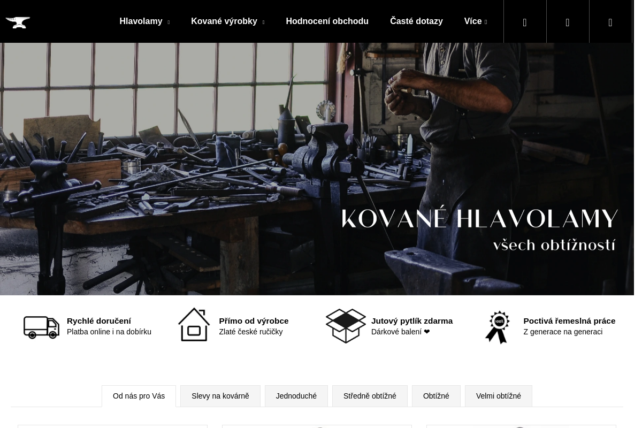Image resolution: width=642 pixels, height=428 pixels.
Task: Open the last header icon button
Action: tap(610, 22)
